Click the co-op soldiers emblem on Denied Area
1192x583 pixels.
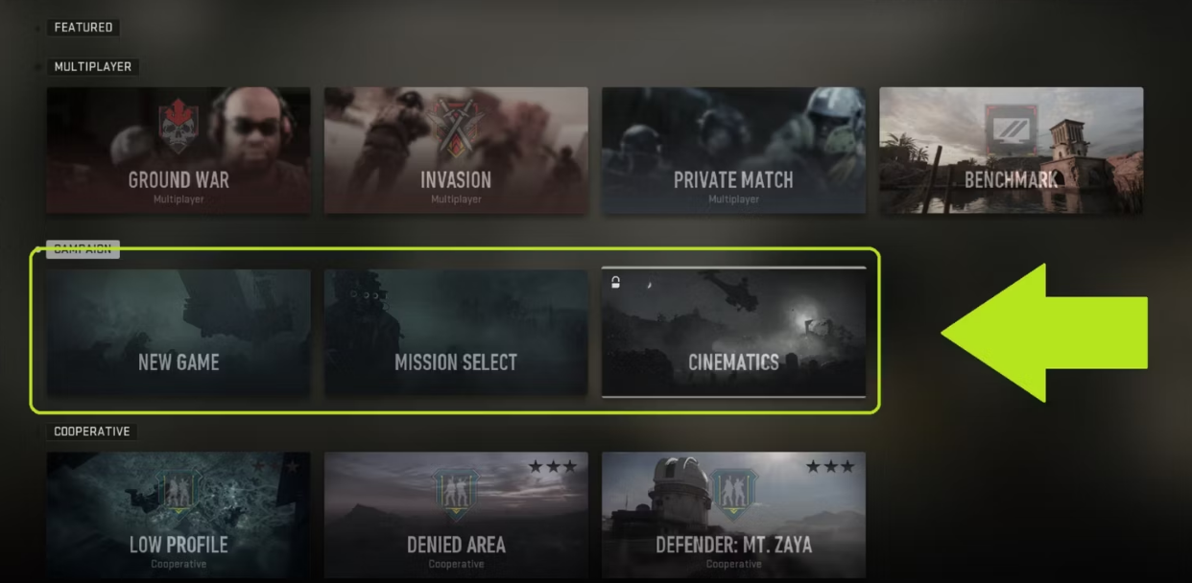(456, 492)
